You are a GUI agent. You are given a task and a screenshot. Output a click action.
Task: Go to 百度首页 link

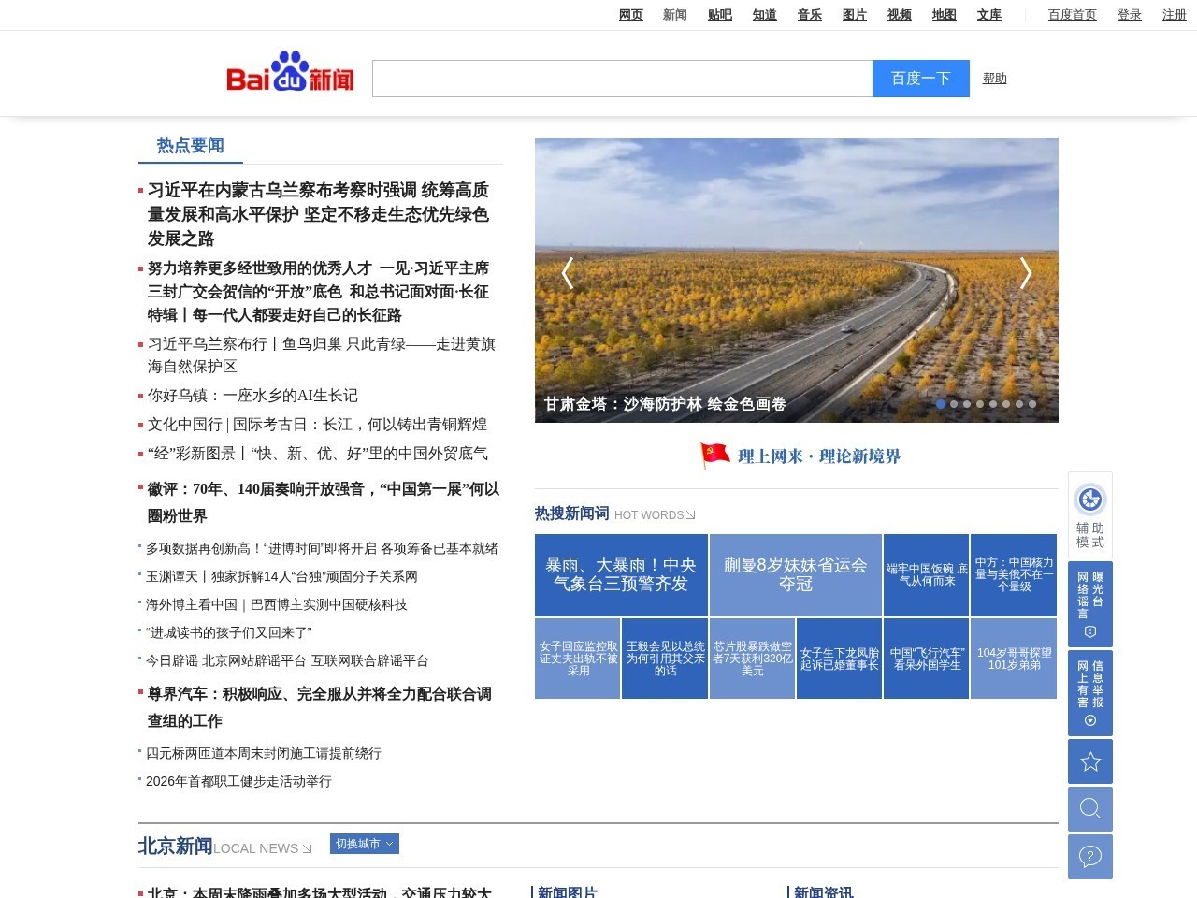[1073, 15]
